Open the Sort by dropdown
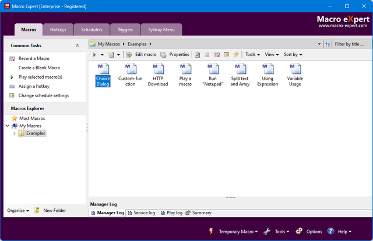The height and width of the screenshot is (241, 373). tap(293, 55)
